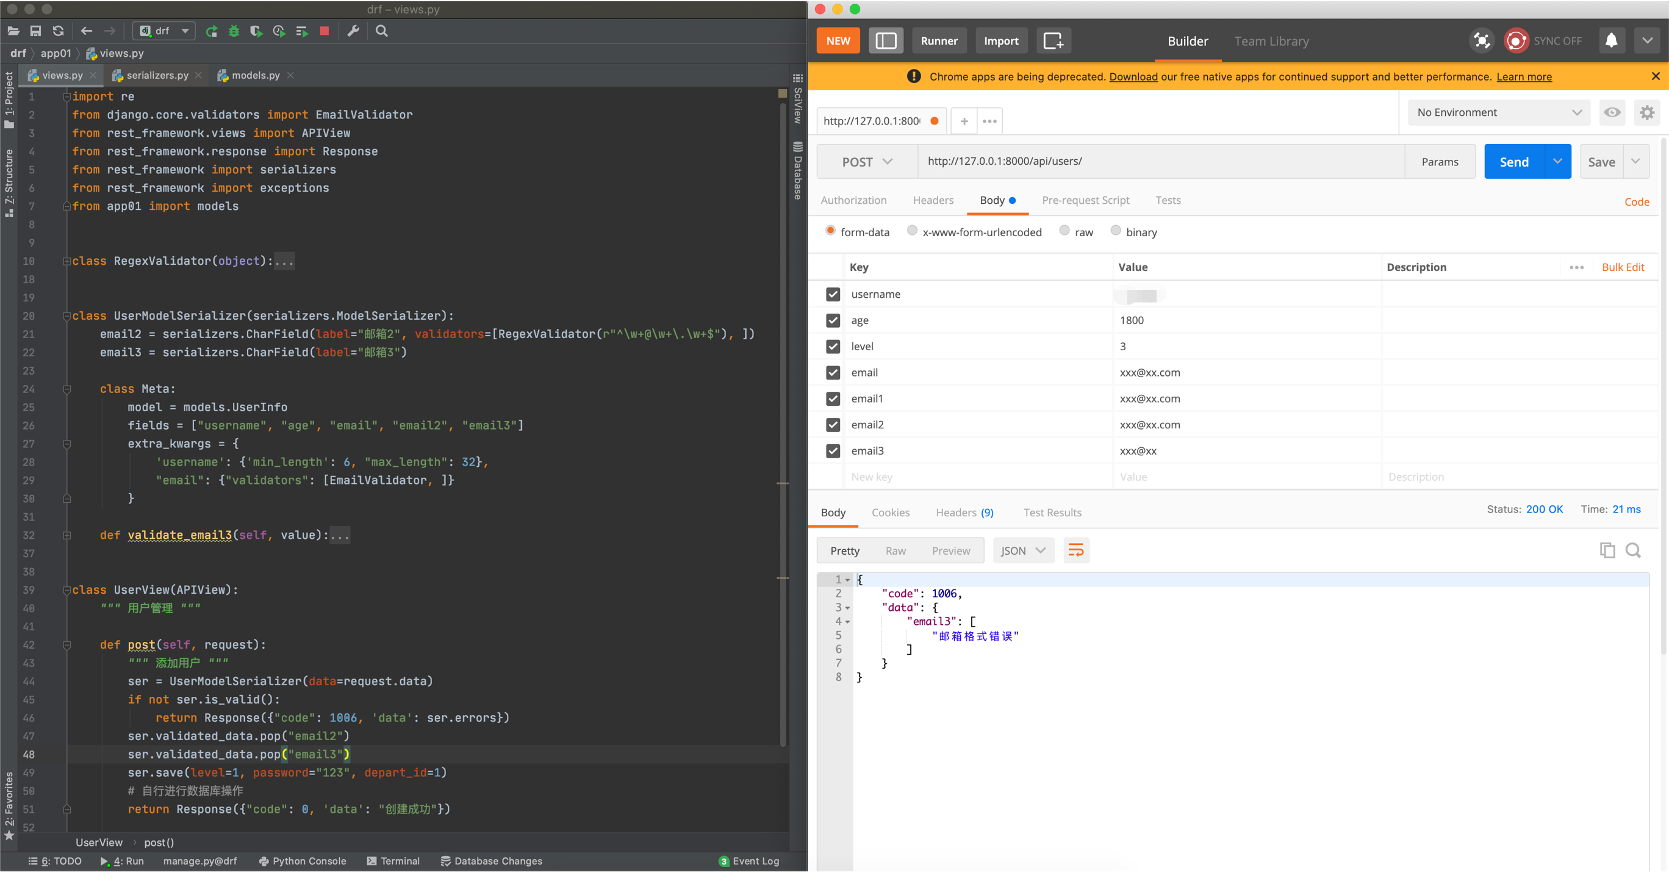Click the Postman notifications bell icon
This screenshot has height=872, width=1669.
coord(1610,41)
